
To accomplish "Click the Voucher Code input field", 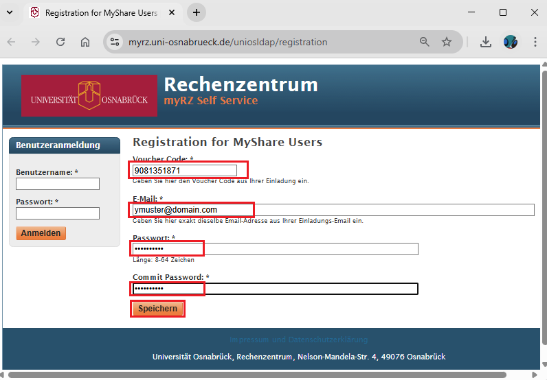I will 185,170.
